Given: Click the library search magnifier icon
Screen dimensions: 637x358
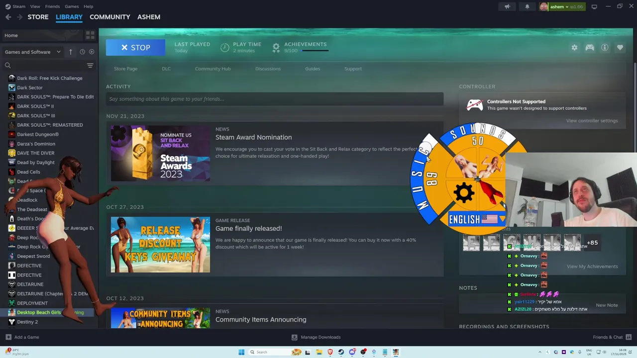Looking at the screenshot, I should 8,65.
